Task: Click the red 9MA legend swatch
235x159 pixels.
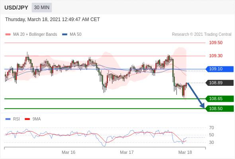Action: click(27, 119)
